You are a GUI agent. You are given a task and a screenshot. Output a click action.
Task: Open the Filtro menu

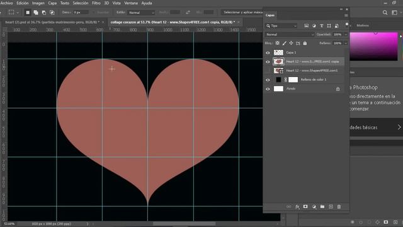tap(96, 3)
